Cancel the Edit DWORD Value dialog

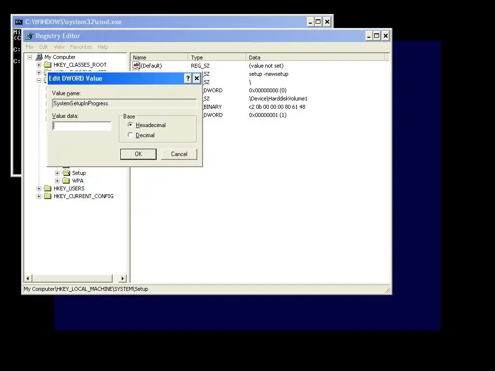click(179, 154)
